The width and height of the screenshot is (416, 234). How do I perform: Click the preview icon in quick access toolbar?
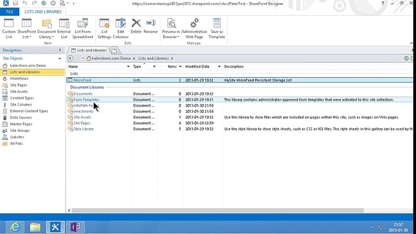click(63, 3)
